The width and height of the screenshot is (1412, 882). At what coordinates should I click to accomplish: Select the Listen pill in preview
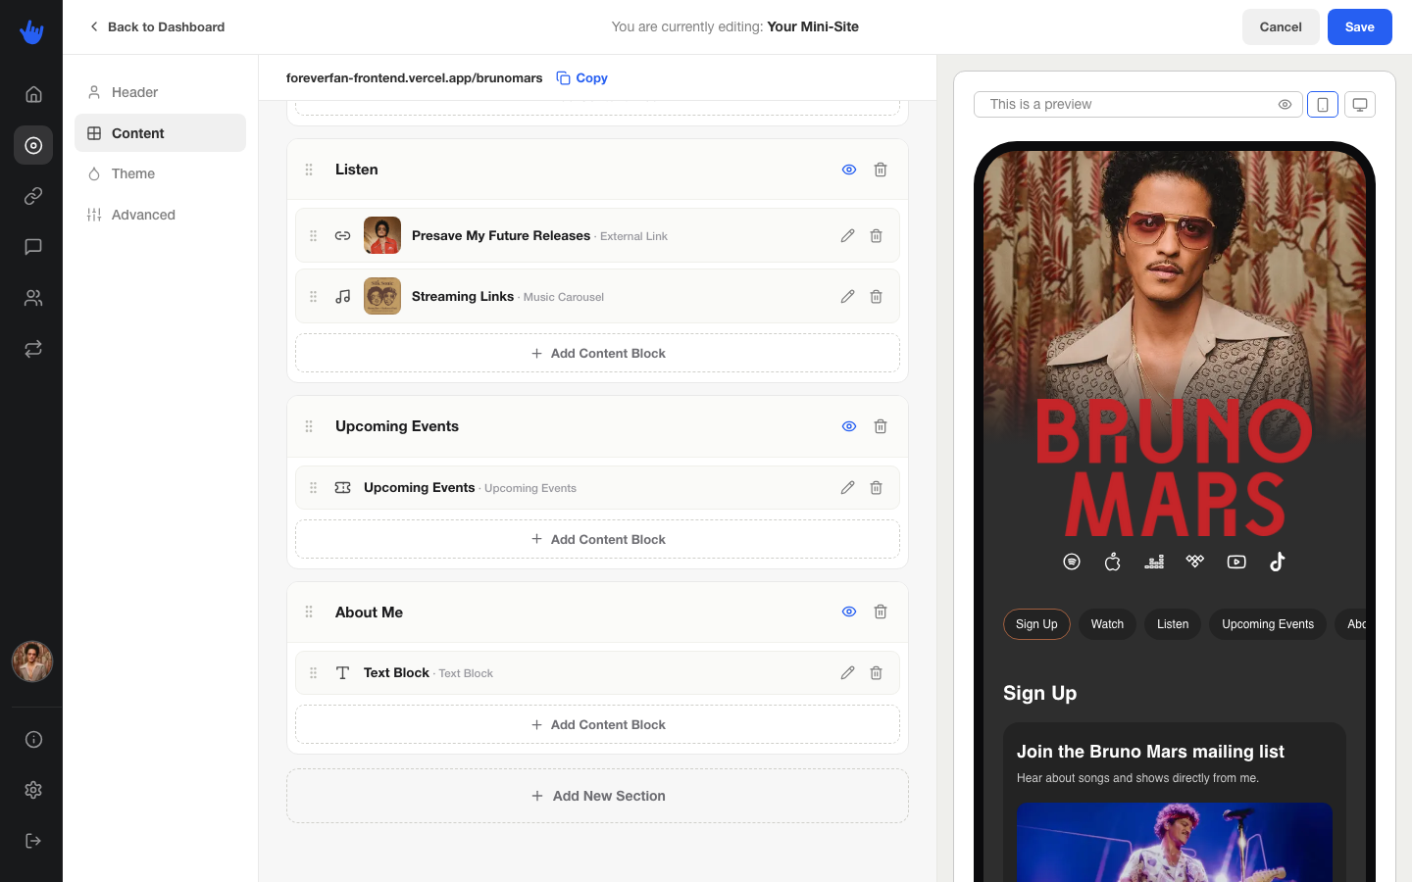tap(1173, 624)
